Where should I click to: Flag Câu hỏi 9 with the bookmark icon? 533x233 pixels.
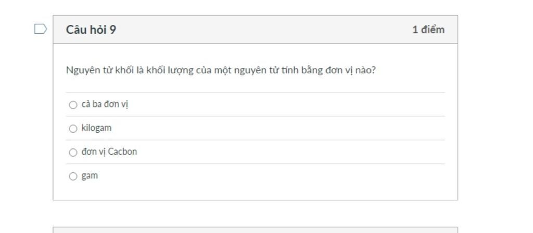41,29
